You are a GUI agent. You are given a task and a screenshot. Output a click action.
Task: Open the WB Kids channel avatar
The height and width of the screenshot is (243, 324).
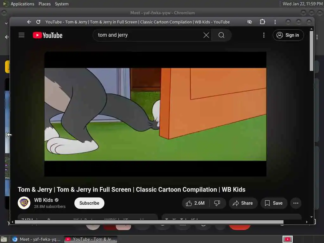point(24,203)
